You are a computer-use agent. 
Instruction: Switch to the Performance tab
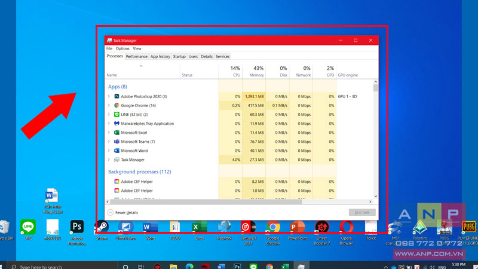(x=137, y=56)
